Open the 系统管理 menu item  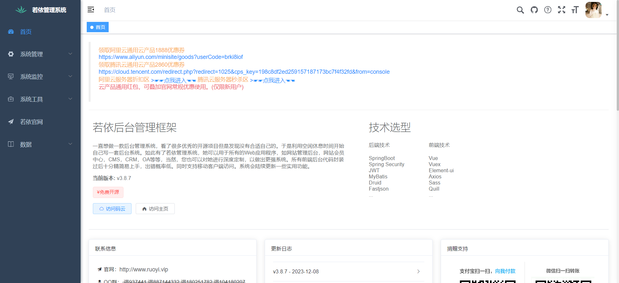click(x=40, y=54)
